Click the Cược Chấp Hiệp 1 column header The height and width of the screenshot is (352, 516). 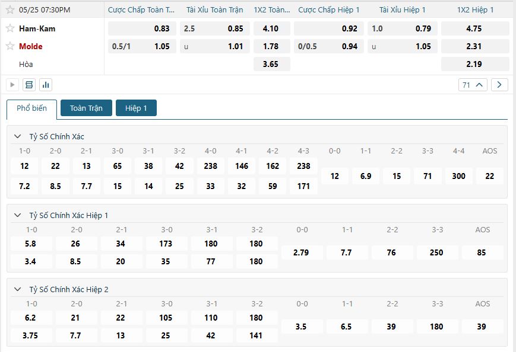click(329, 10)
